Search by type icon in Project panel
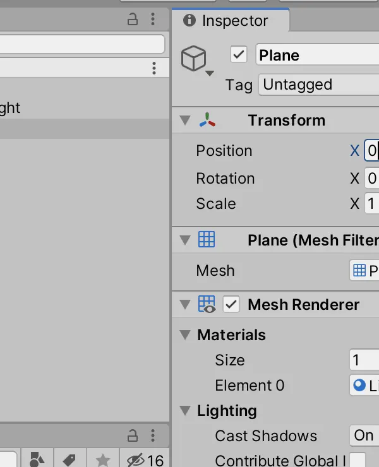 tap(37, 459)
